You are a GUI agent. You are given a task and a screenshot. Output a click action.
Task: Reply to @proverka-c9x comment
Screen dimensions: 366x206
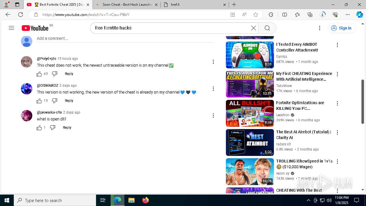coord(67,128)
